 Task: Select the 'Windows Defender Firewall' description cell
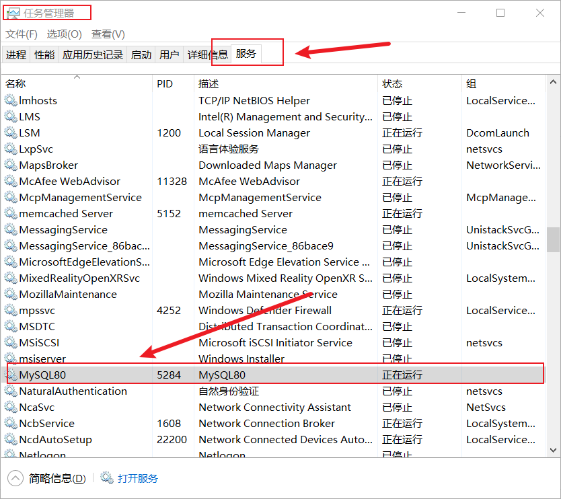click(265, 310)
